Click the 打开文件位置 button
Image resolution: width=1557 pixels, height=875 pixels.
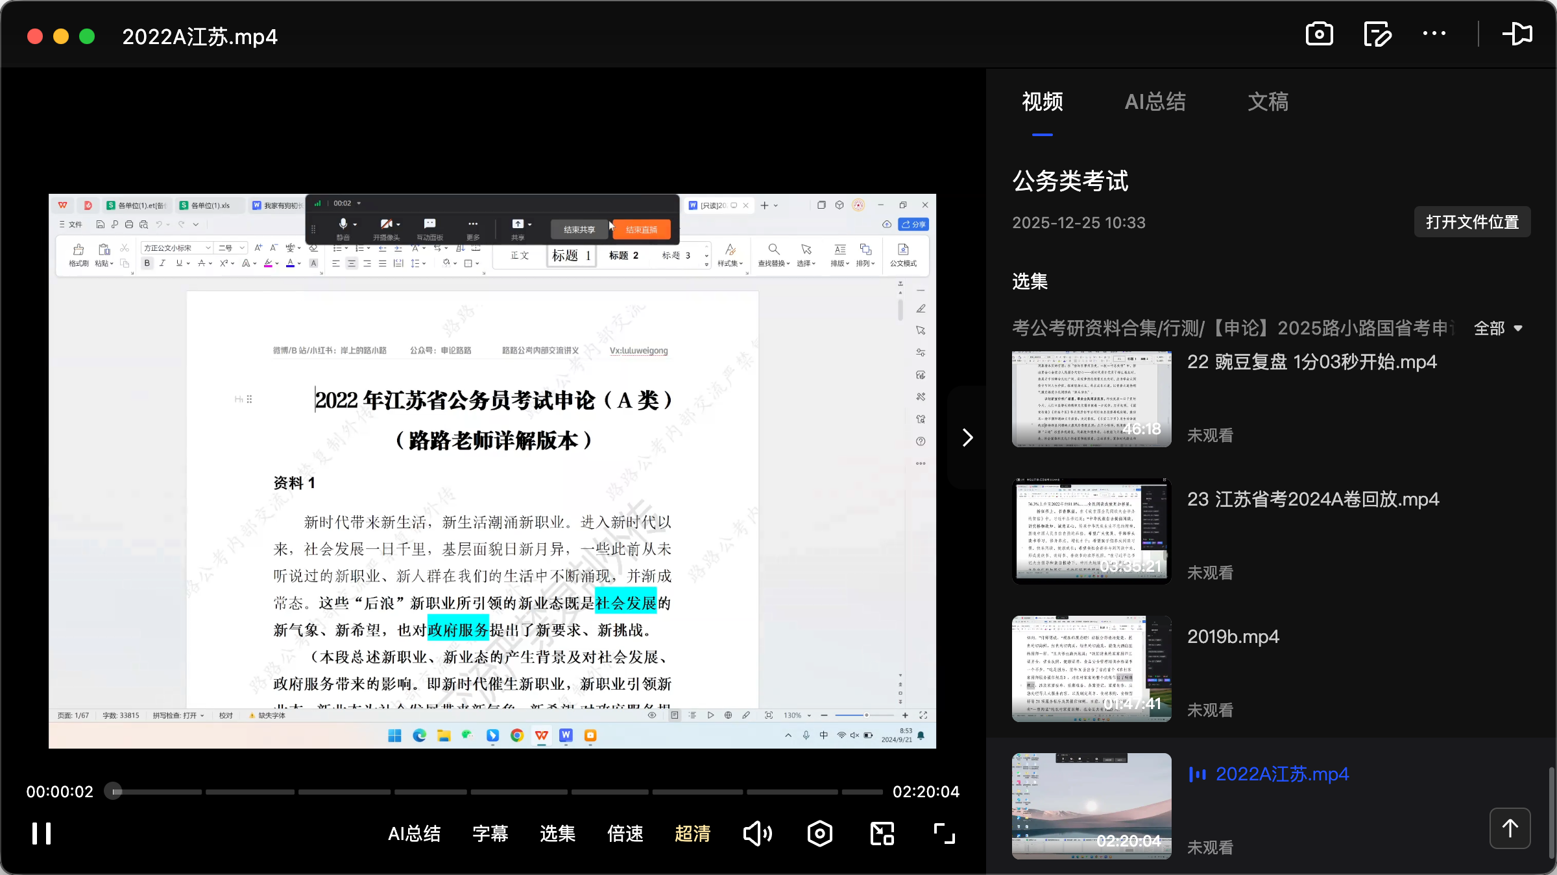(1471, 222)
